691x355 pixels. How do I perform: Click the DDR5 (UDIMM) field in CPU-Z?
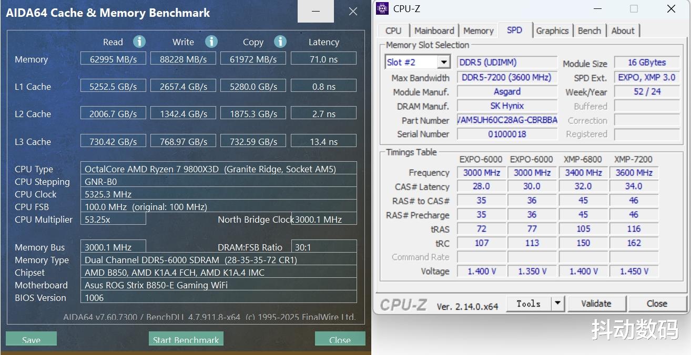tap(507, 62)
